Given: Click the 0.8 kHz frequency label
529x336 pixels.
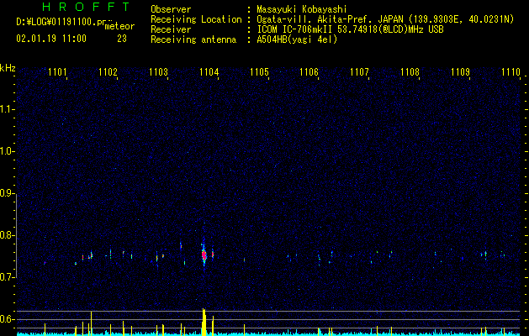Looking at the screenshot, I should [x=8, y=235].
